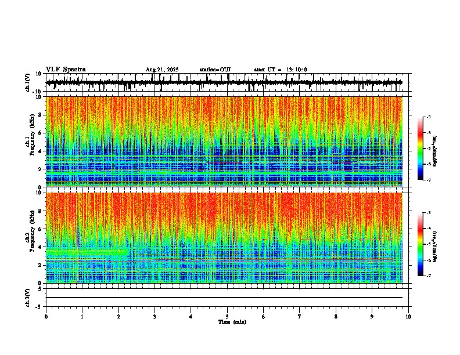Viewport: 460px width, 355px height.
Task: Click the "-3" label on ch.2 color bar
Action: pos(429,213)
